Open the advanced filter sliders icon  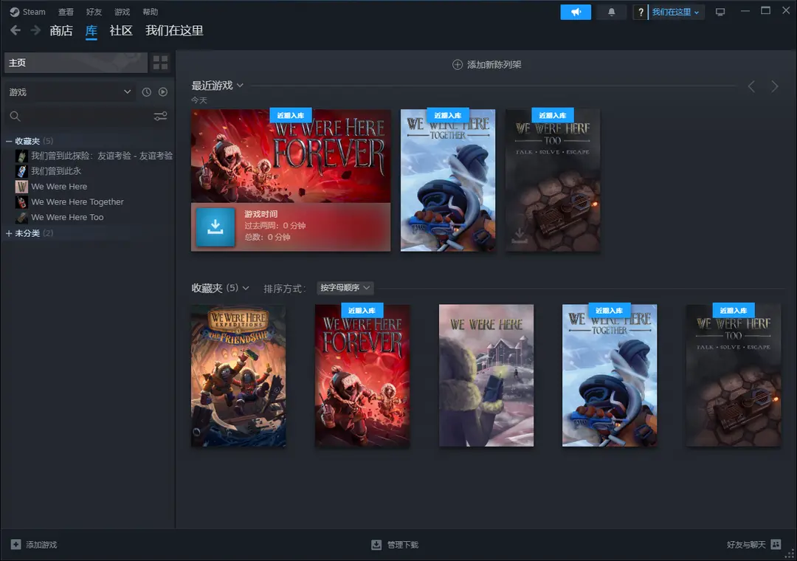pyautogui.click(x=160, y=117)
